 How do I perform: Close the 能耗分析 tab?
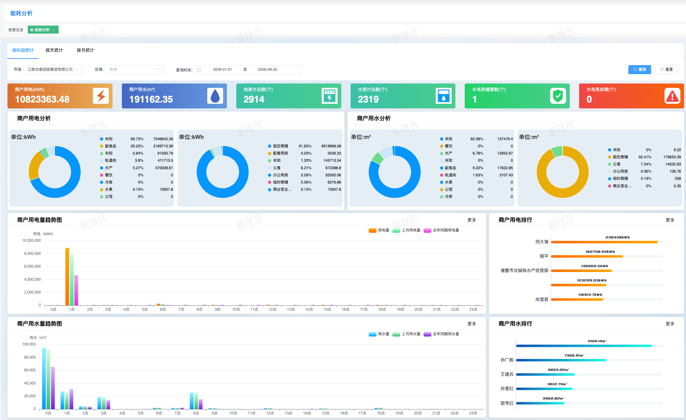click(53, 30)
